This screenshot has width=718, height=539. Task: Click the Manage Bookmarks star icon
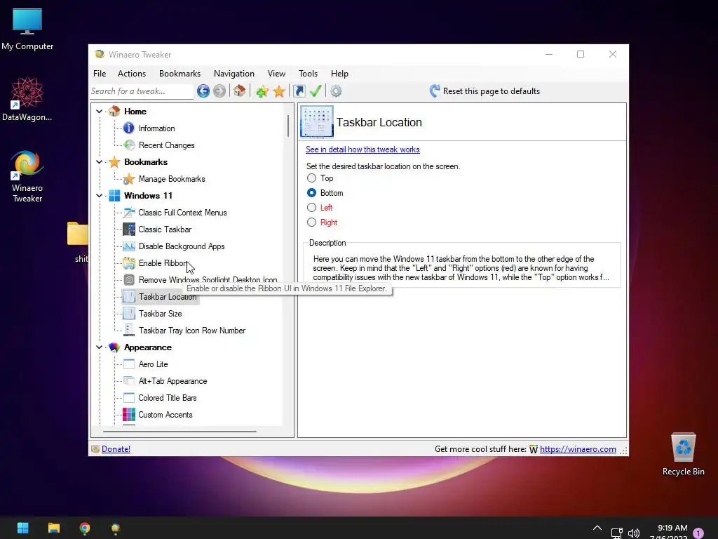(129, 179)
